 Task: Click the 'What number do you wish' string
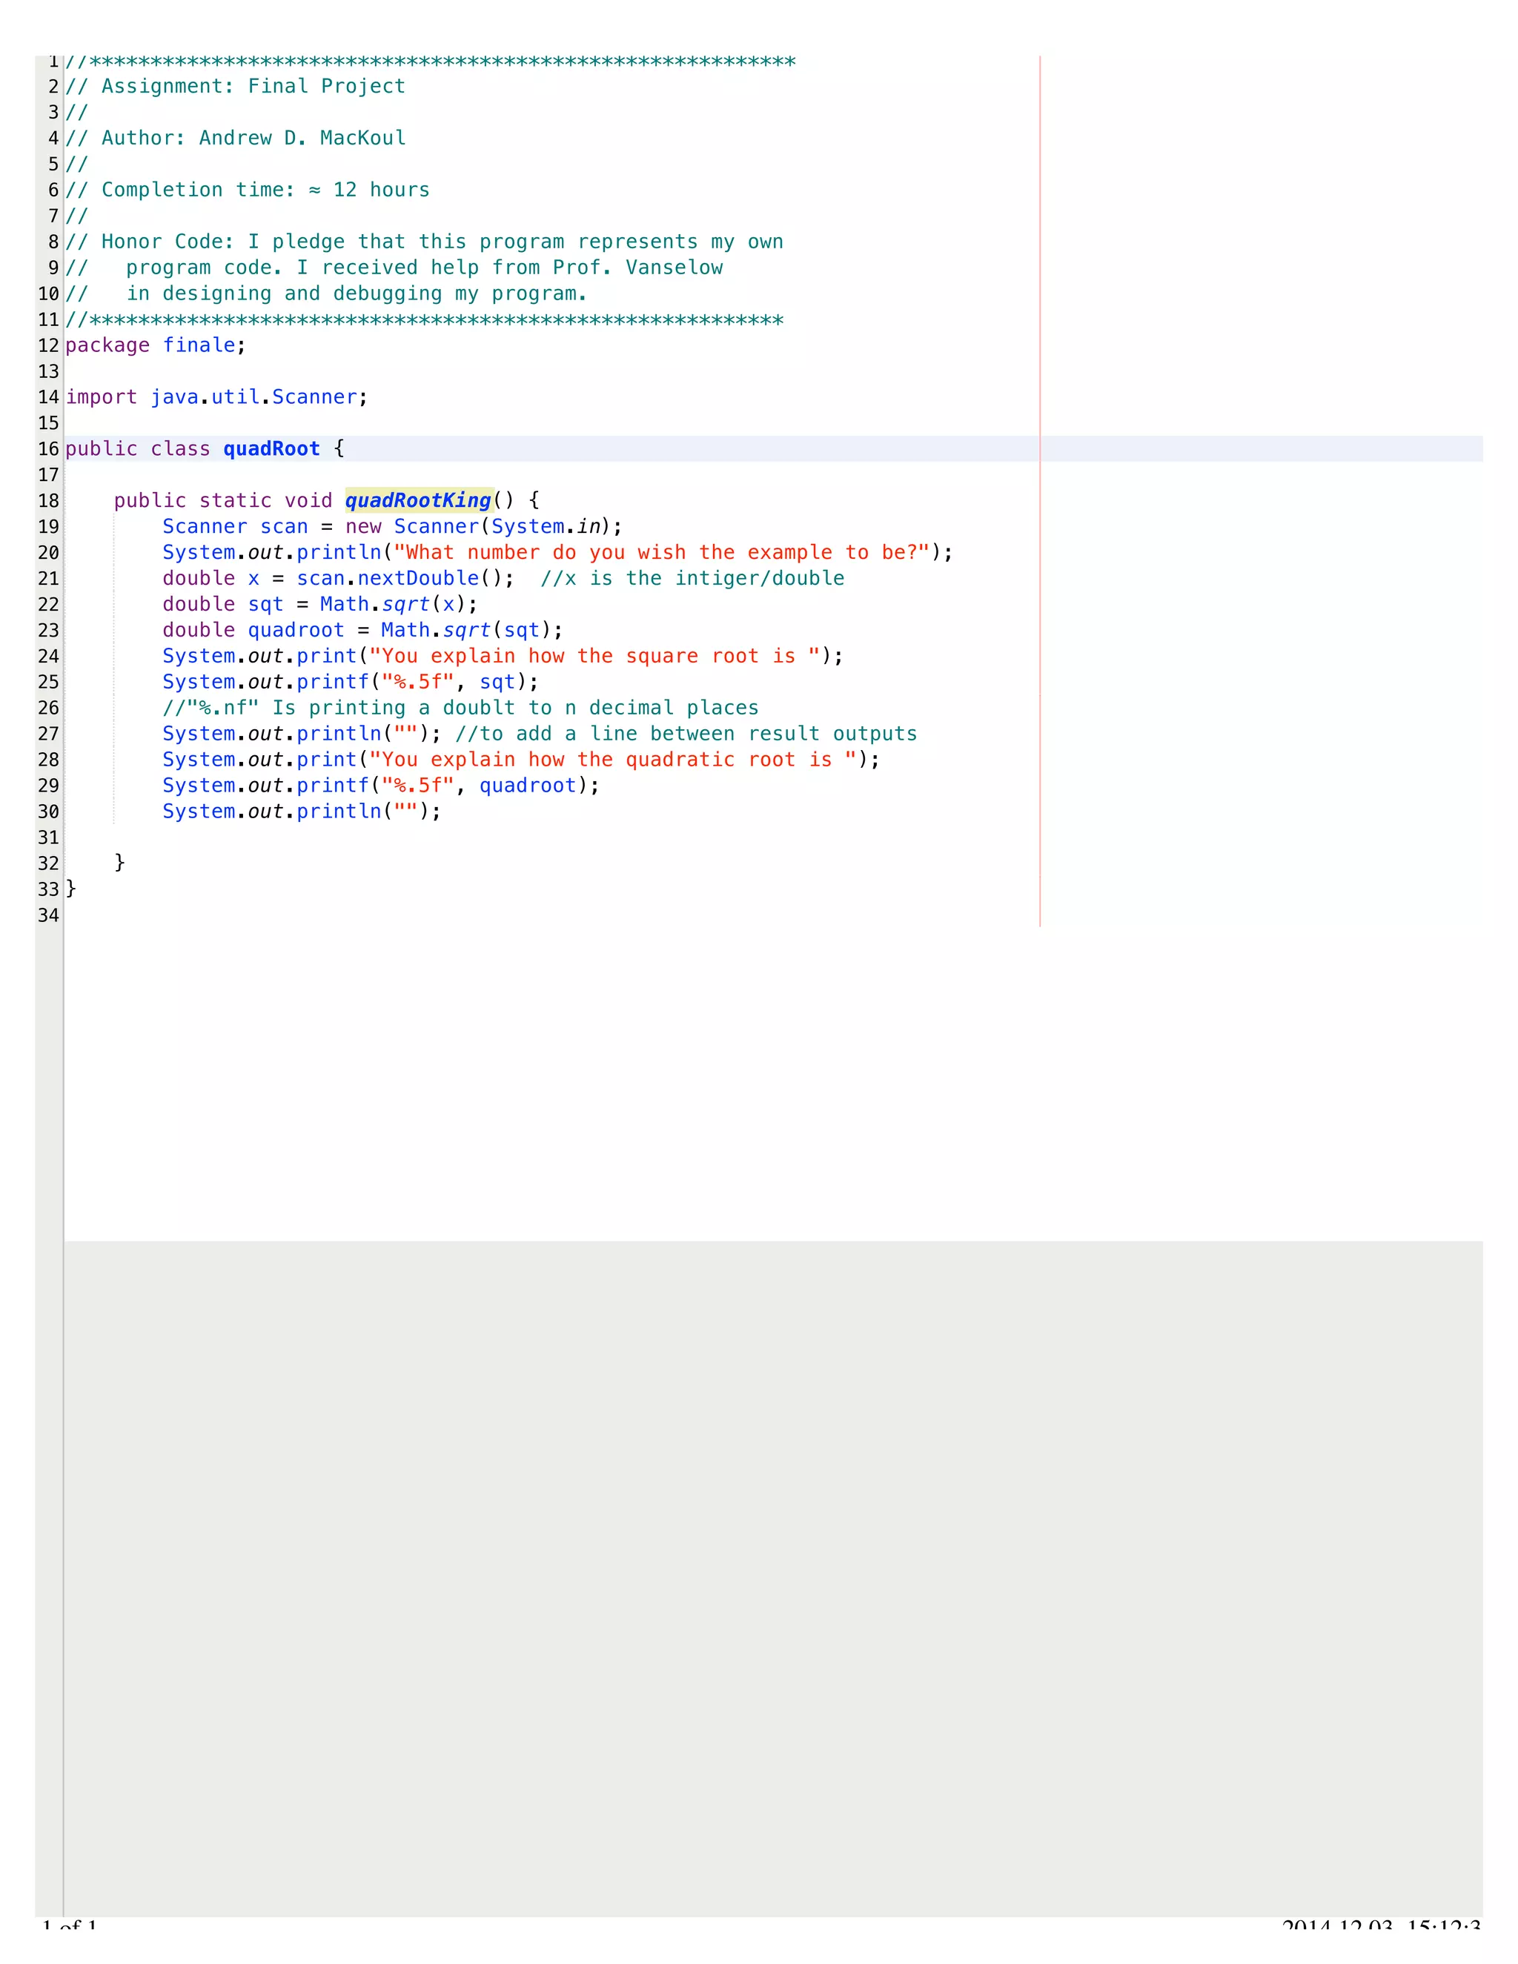662,552
